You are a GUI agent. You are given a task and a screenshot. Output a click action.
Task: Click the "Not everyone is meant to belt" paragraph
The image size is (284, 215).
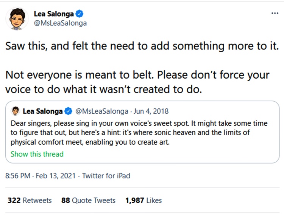(137, 82)
